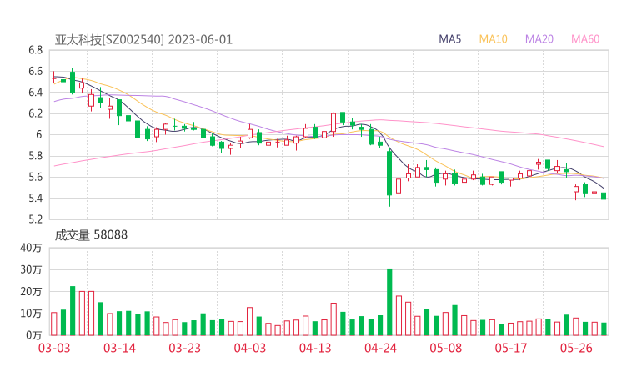Select the 6.4 price axis label
Viewport: 617px width, 367px height.
click(x=35, y=93)
